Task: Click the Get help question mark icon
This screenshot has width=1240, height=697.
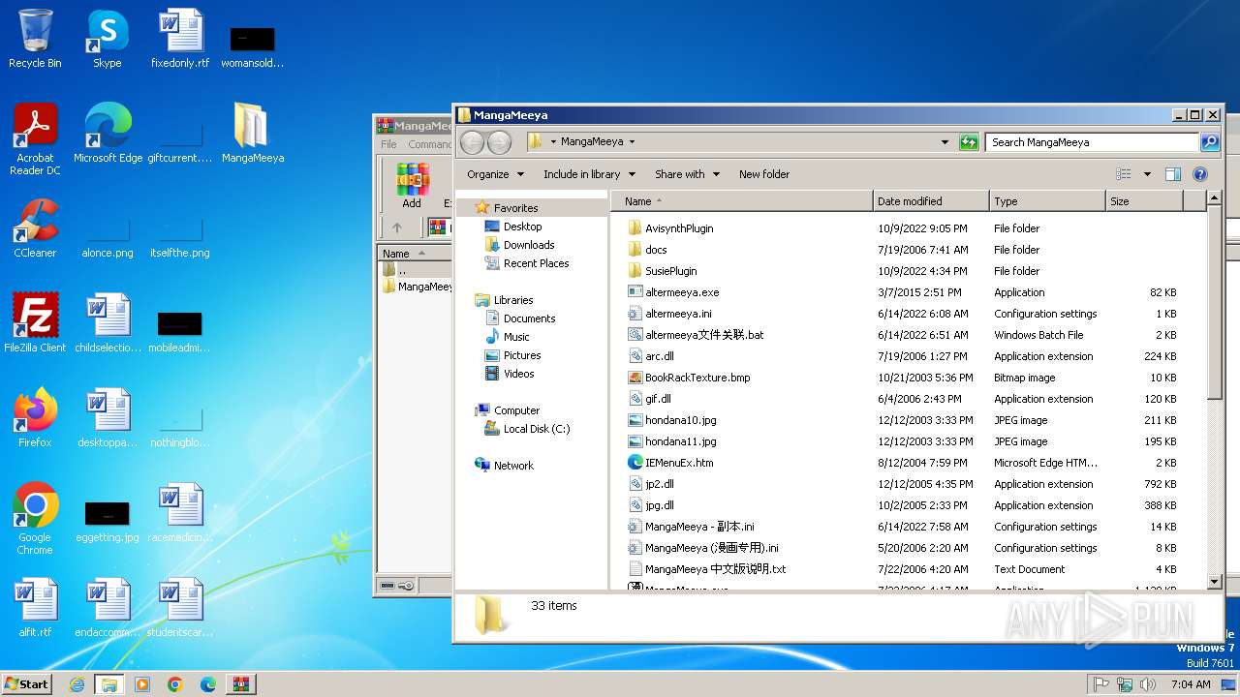Action: point(1200,174)
